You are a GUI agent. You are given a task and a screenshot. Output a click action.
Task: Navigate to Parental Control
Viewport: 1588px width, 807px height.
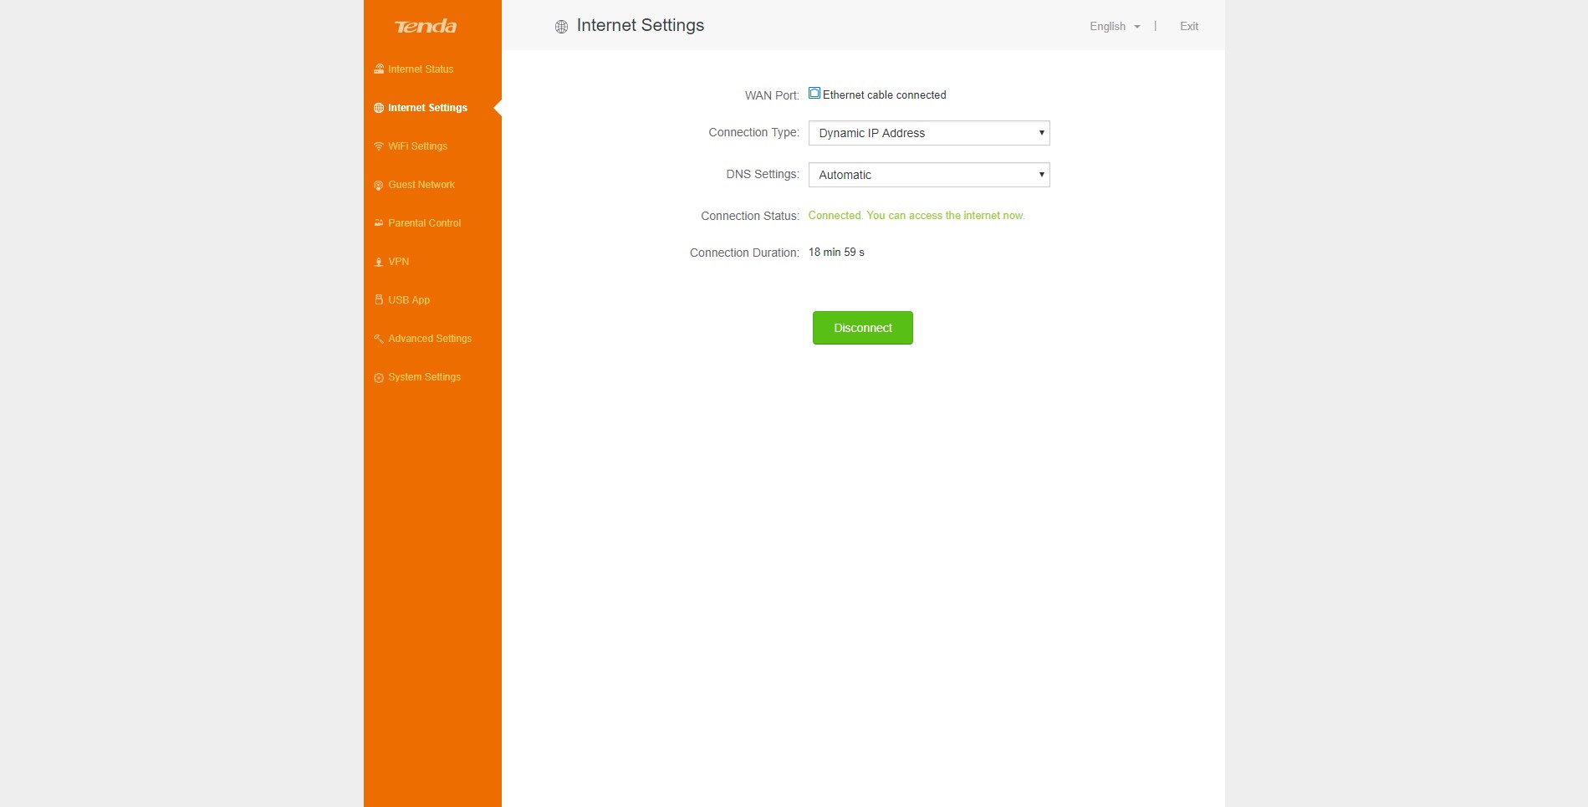click(424, 223)
